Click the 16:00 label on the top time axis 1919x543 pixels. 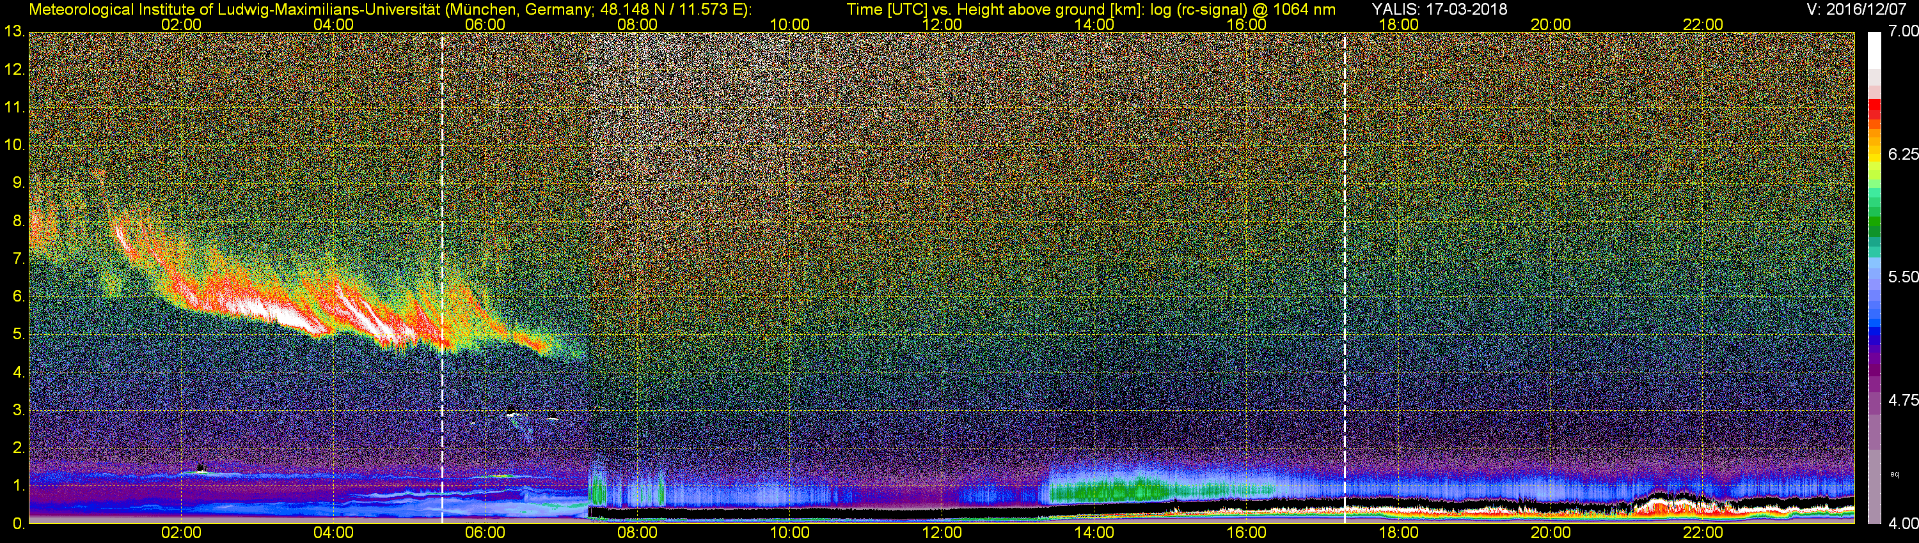[x=1246, y=24]
